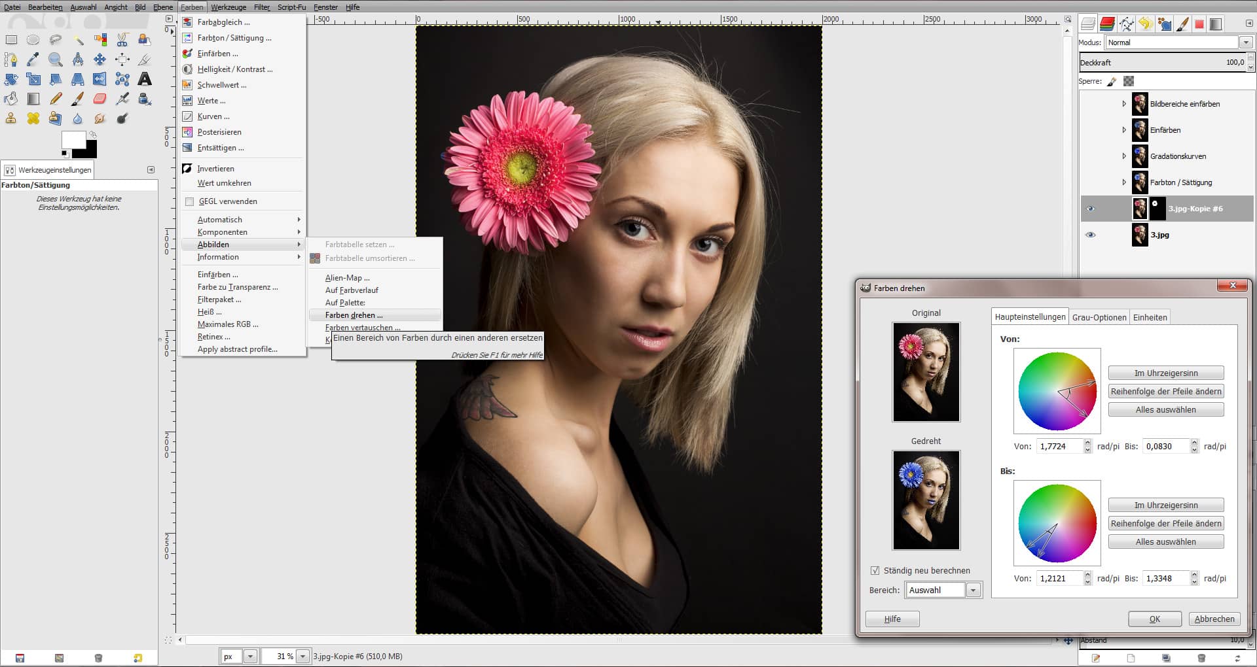Click the Gedreht preview thumbnail
This screenshot has width=1257, height=667.
click(x=926, y=500)
